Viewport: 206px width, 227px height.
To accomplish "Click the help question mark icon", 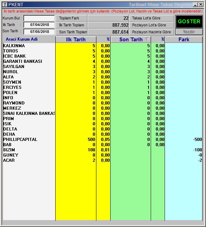I will 5,5.
